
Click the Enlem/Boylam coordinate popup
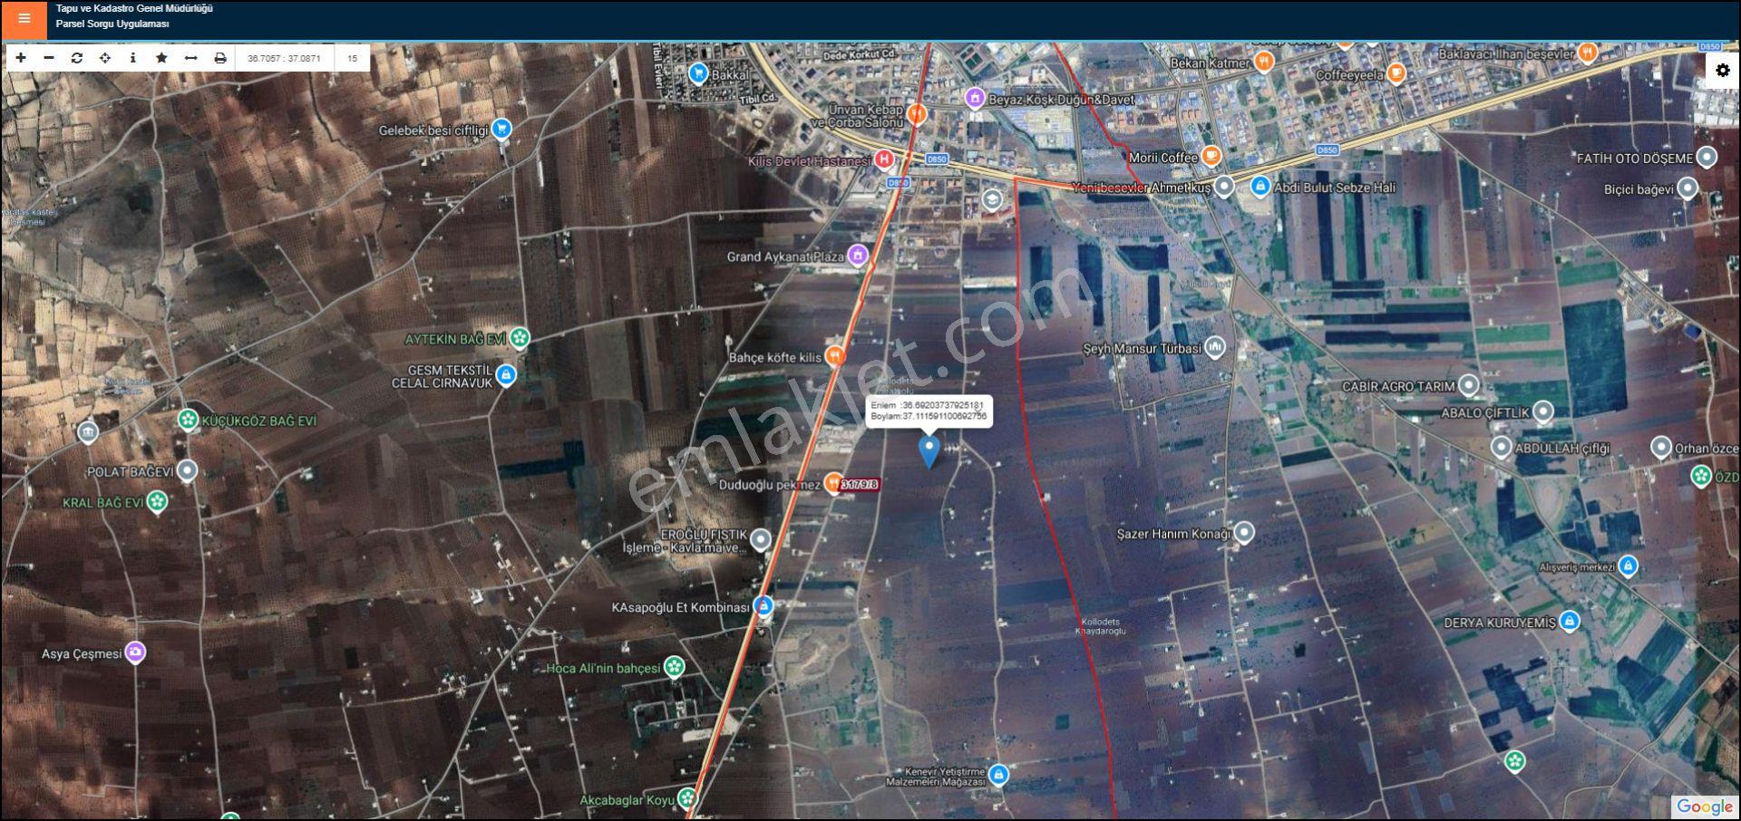[x=929, y=410]
